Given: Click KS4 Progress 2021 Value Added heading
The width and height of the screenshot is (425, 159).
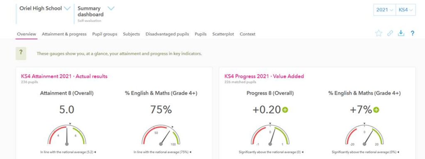Looking at the screenshot, I should point(264,76).
